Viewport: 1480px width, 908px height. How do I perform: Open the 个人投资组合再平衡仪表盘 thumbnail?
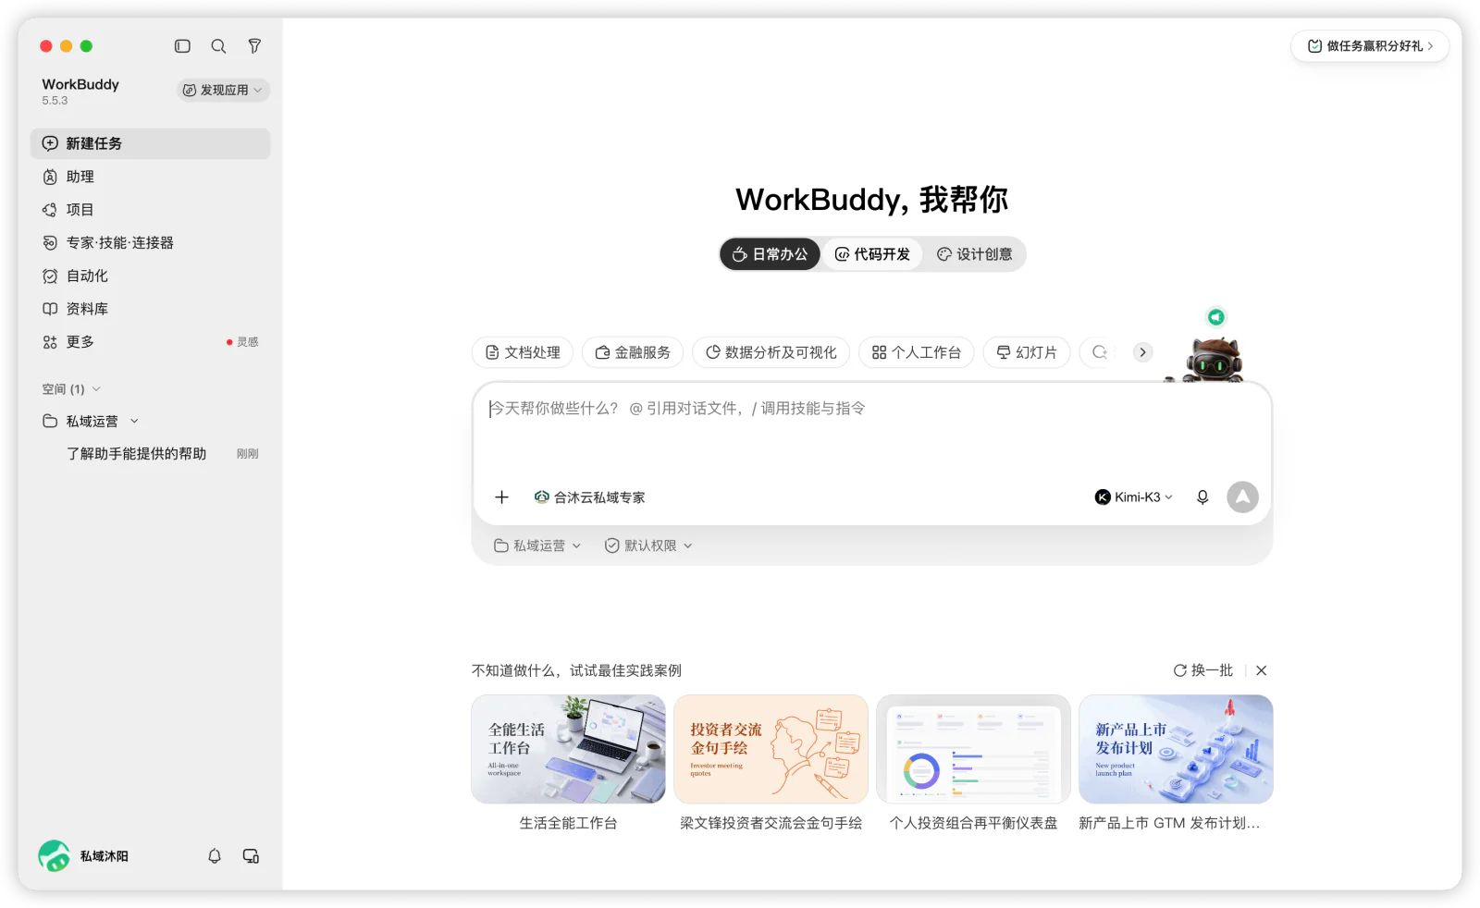tap(973, 749)
